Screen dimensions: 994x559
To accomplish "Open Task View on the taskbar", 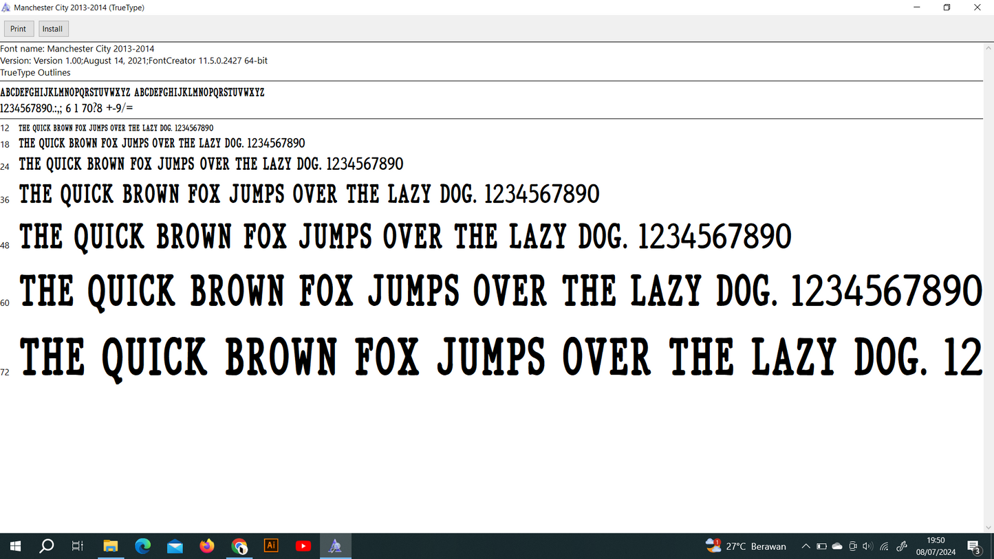I will click(x=78, y=546).
